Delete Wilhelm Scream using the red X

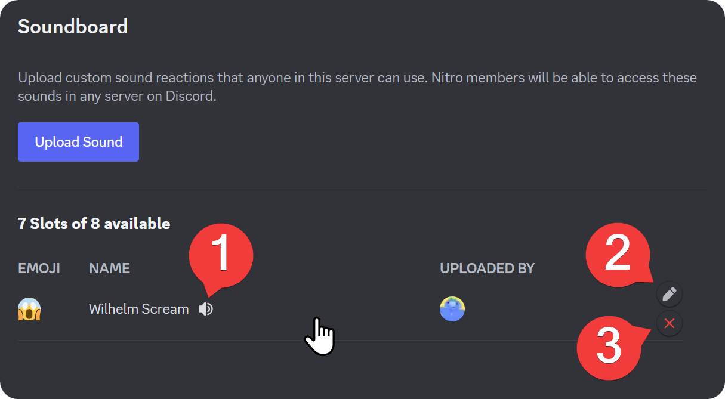669,323
